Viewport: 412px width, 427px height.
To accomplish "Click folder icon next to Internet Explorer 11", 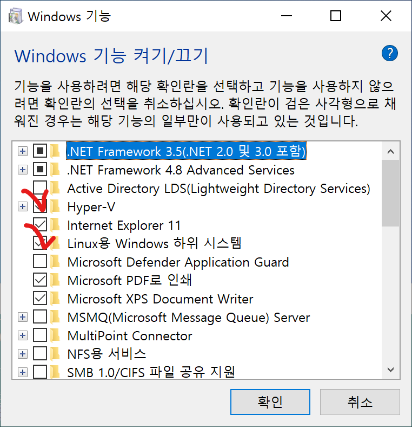I will pos(55,225).
